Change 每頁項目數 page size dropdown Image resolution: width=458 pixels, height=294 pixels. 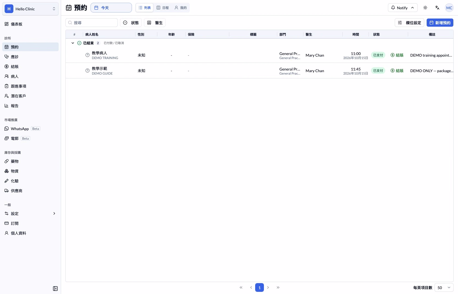pos(444,288)
